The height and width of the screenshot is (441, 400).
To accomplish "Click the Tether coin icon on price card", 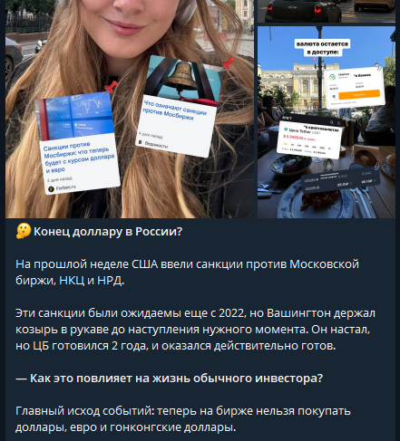I will pyautogui.click(x=286, y=129).
